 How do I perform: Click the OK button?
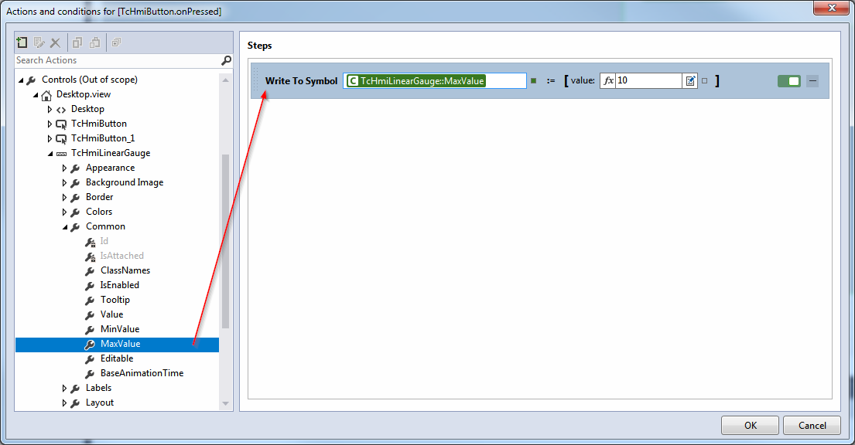pos(751,426)
